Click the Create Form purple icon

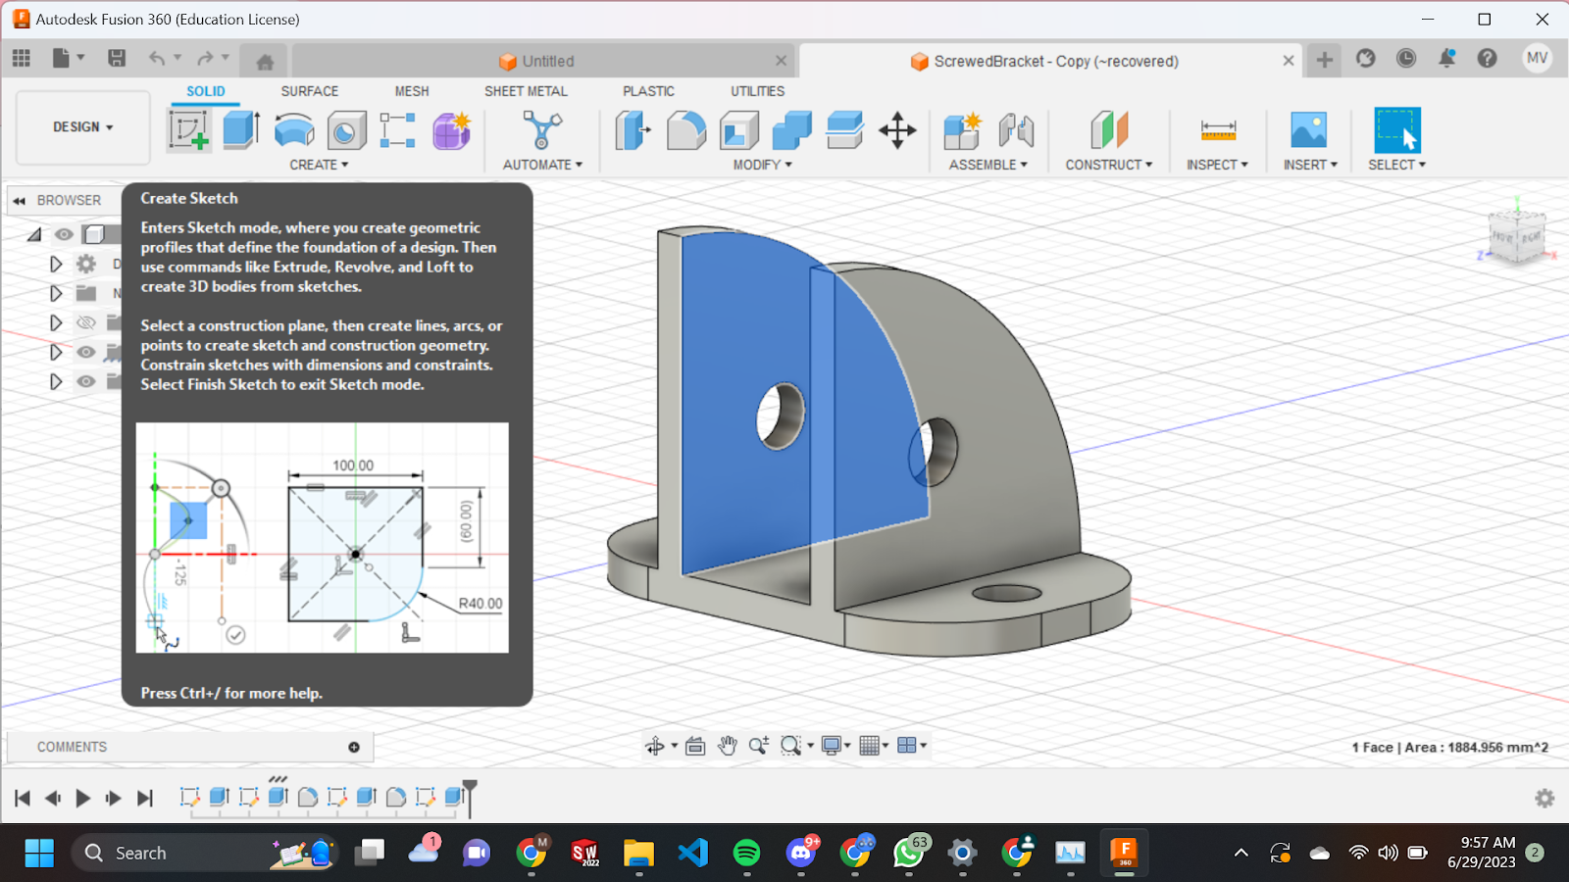click(x=452, y=129)
